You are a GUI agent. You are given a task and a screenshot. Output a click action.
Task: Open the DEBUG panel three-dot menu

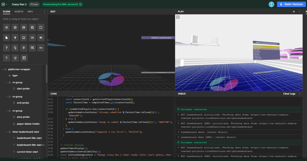click(300, 94)
